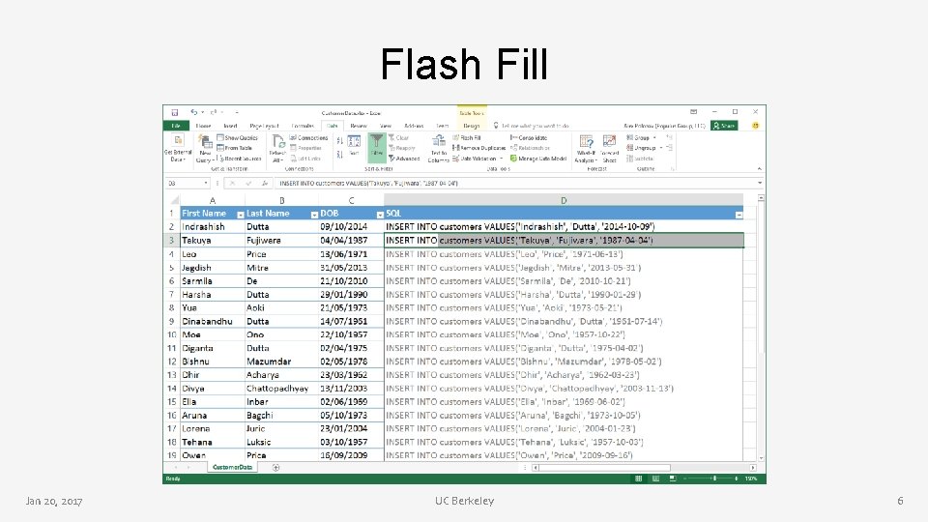Screen dimensions: 928x522
Task: Open the File tab
Action: [176, 126]
